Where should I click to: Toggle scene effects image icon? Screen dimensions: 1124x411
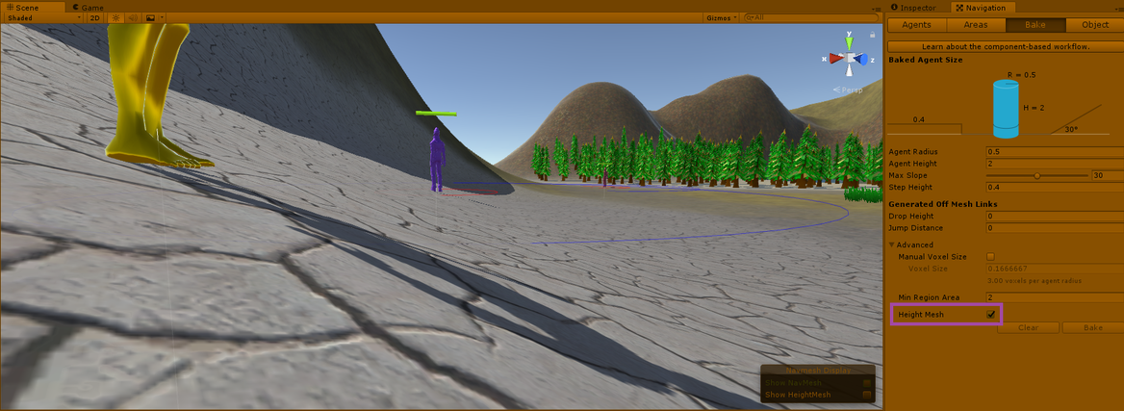click(x=150, y=18)
